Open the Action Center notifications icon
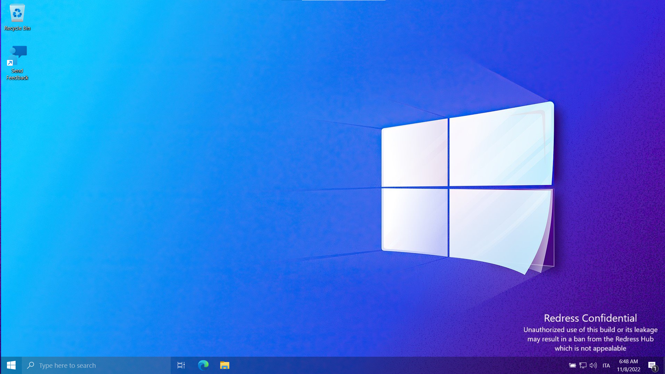 (x=652, y=365)
